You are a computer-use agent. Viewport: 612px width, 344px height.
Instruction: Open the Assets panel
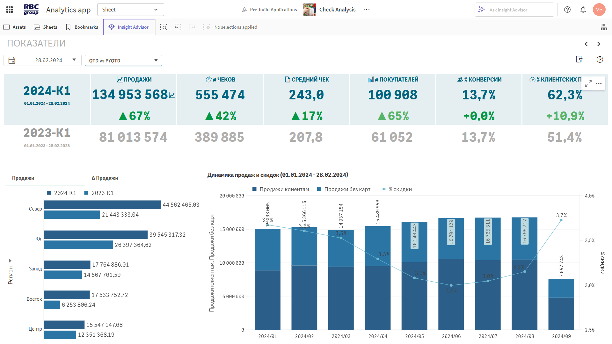tap(15, 27)
